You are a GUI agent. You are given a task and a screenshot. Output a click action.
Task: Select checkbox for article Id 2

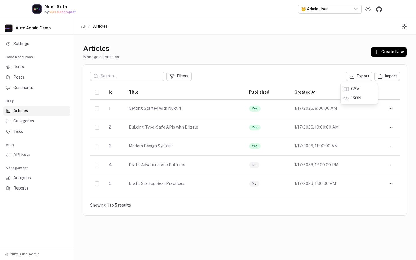tap(97, 127)
